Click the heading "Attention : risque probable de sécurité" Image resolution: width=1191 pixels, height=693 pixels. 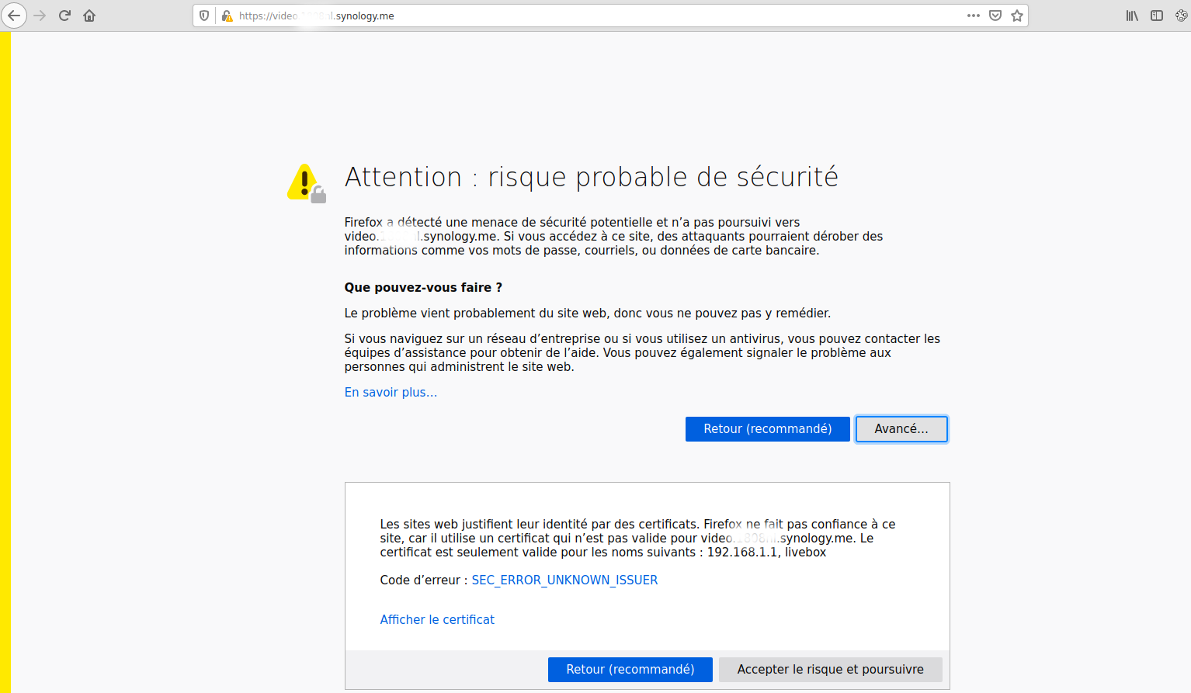coord(592,178)
